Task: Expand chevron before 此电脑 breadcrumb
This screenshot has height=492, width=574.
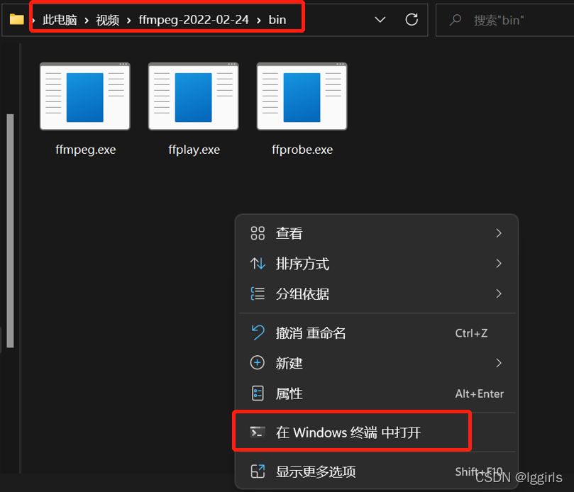Action: (33, 21)
